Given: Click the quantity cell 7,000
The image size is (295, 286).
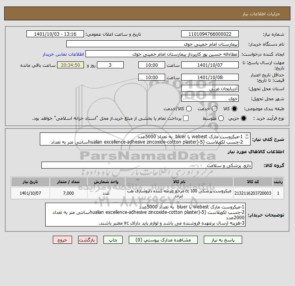Looking at the screenshot, I should pyautogui.click(x=69, y=193).
